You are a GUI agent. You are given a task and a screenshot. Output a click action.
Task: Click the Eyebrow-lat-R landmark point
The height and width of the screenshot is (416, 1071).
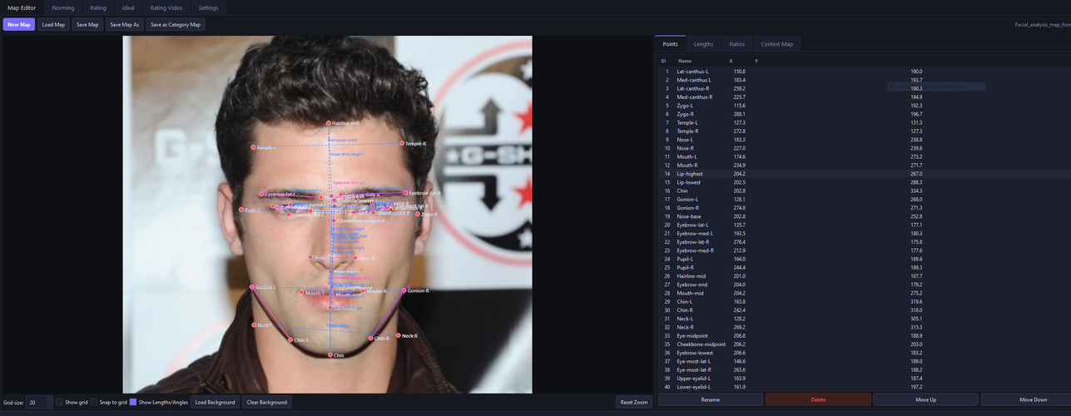pos(405,193)
